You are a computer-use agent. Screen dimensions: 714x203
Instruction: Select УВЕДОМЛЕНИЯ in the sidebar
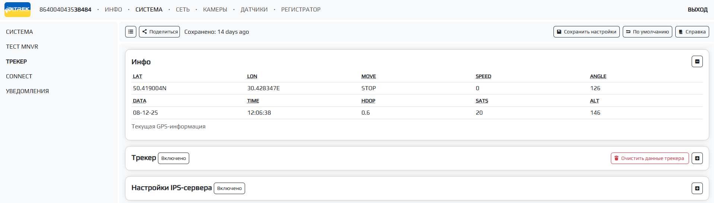click(27, 91)
